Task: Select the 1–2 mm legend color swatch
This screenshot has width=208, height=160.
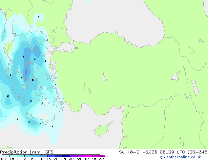Action: pyautogui.click(x=21, y=156)
